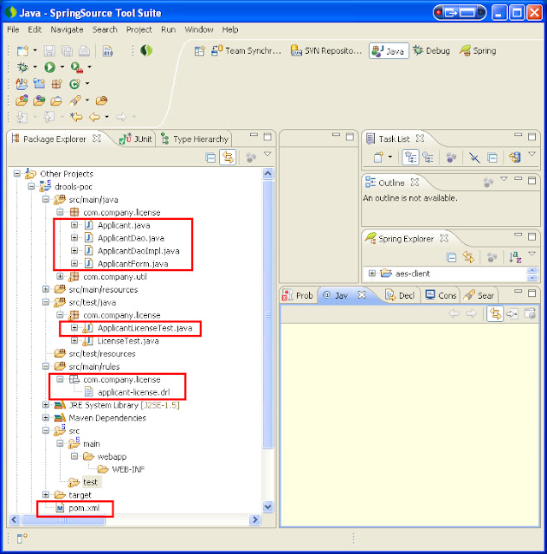Viewport: 547px width, 554px height.
Task: Click the Debug bug toolbar icon
Action: pyautogui.click(x=23, y=67)
